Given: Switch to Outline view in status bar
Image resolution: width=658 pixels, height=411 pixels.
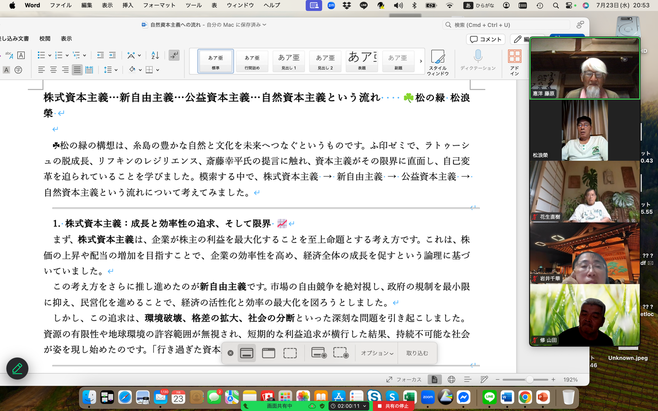Looking at the screenshot, I should (467, 380).
